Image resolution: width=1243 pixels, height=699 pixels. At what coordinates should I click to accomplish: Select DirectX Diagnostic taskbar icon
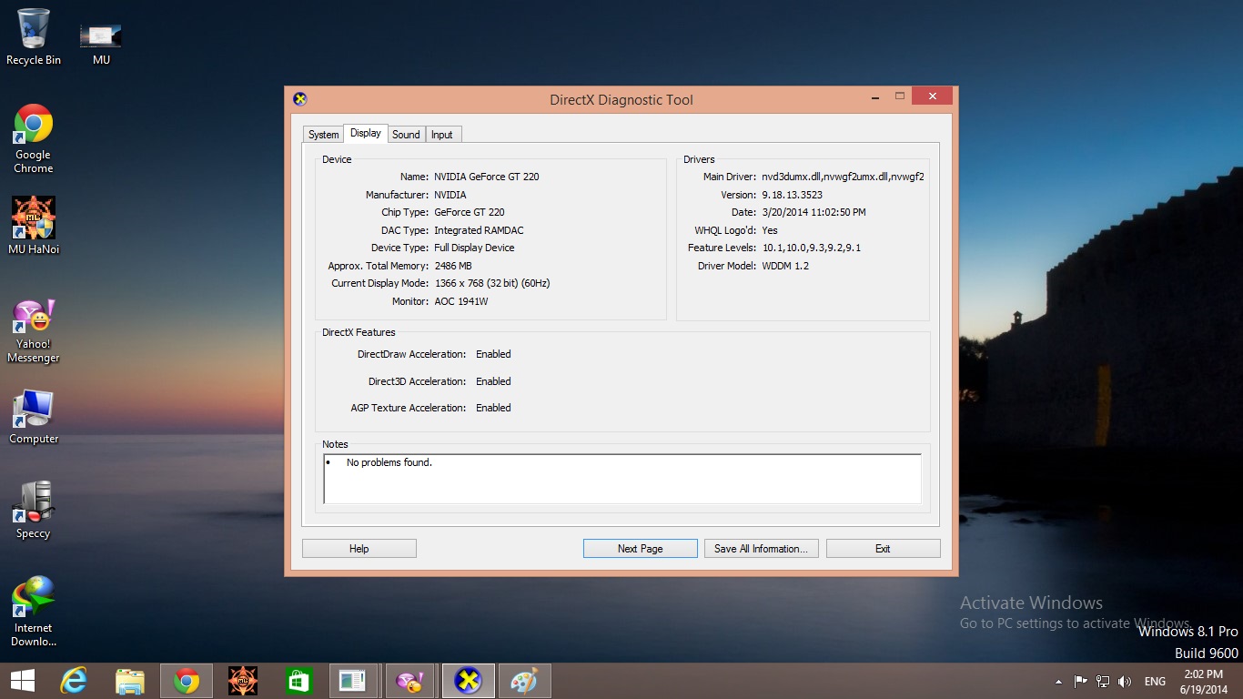click(x=469, y=681)
